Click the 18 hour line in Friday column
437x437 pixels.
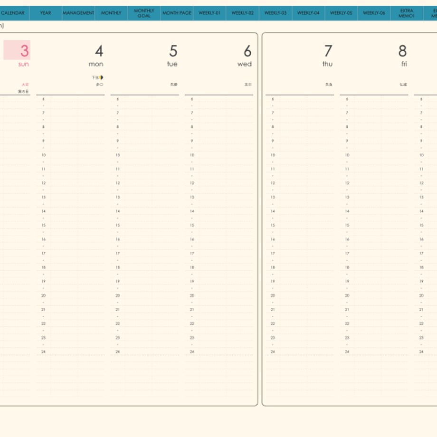[x=374, y=267]
